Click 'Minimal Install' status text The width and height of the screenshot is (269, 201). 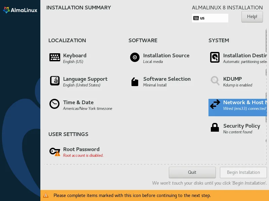(x=155, y=85)
